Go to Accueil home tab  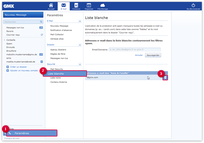tap(51, 6)
